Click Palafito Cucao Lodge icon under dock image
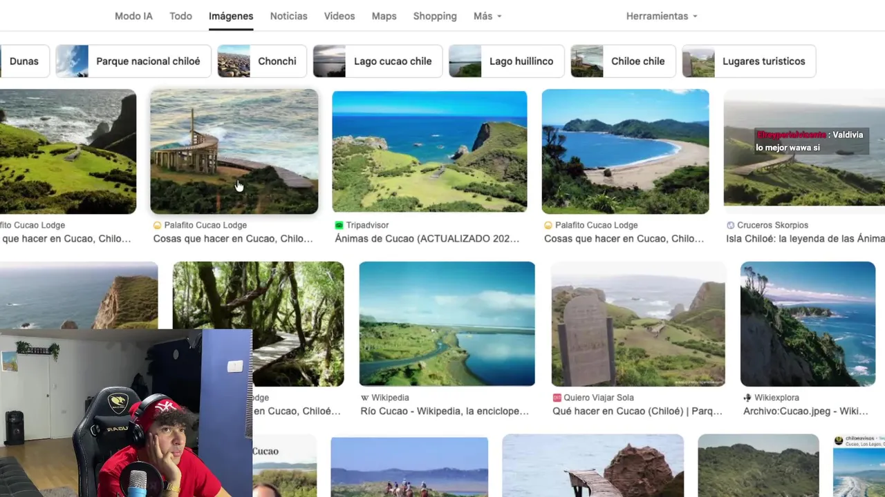The height and width of the screenshot is (497, 885). point(157,225)
